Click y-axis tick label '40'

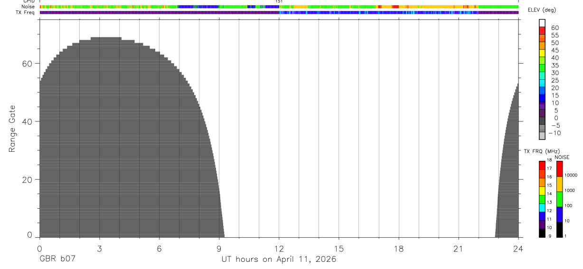pyautogui.click(x=27, y=121)
